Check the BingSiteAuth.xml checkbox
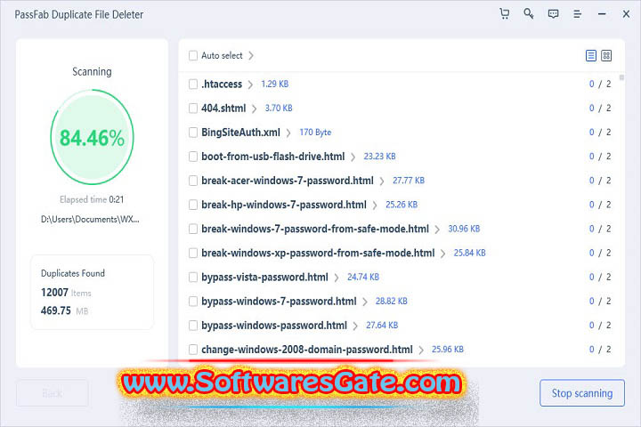Screen dimensions: 641x427 193,132
